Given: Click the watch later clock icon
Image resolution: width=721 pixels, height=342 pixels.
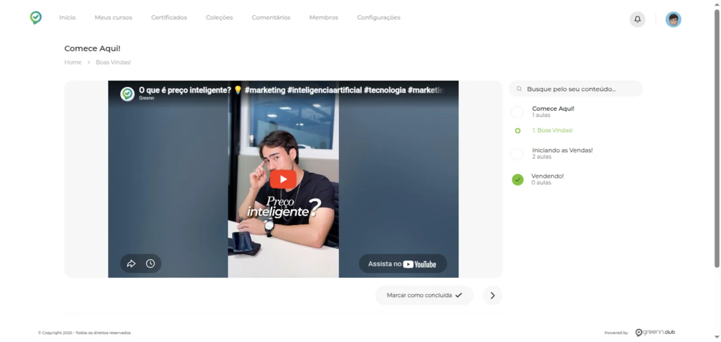Looking at the screenshot, I should [151, 264].
